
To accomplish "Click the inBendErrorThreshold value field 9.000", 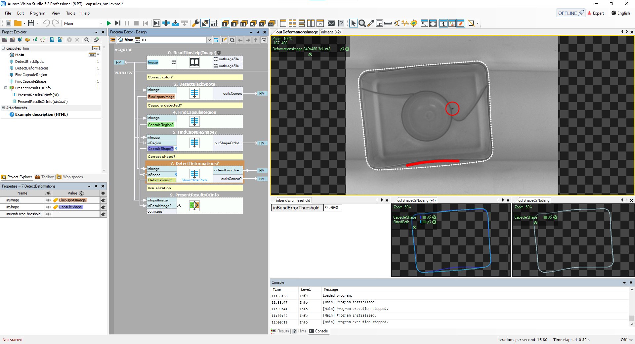I will click(x=332, y=208).
